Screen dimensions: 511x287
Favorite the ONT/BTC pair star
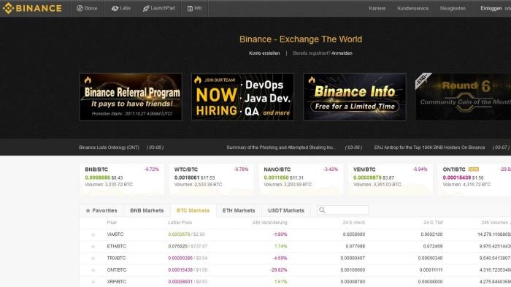[x=93, y=270]
